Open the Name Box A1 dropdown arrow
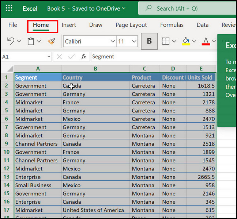Image resolution: width=237 pixels, height=219 pixels. [x=49, y=57]
